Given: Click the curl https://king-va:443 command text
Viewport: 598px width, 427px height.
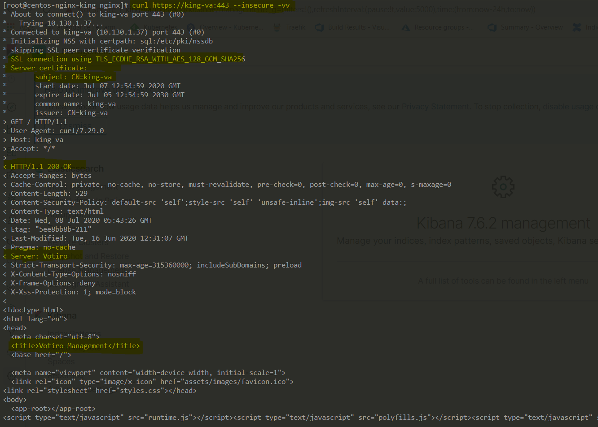Looking at the screenshot, I should 211,5.
